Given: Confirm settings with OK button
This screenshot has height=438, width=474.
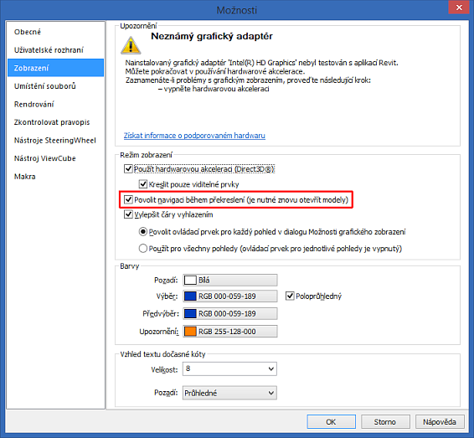Looking at the screenshot, I should [332, 422].
